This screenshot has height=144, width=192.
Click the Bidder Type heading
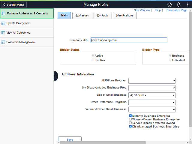pos(151,50)
